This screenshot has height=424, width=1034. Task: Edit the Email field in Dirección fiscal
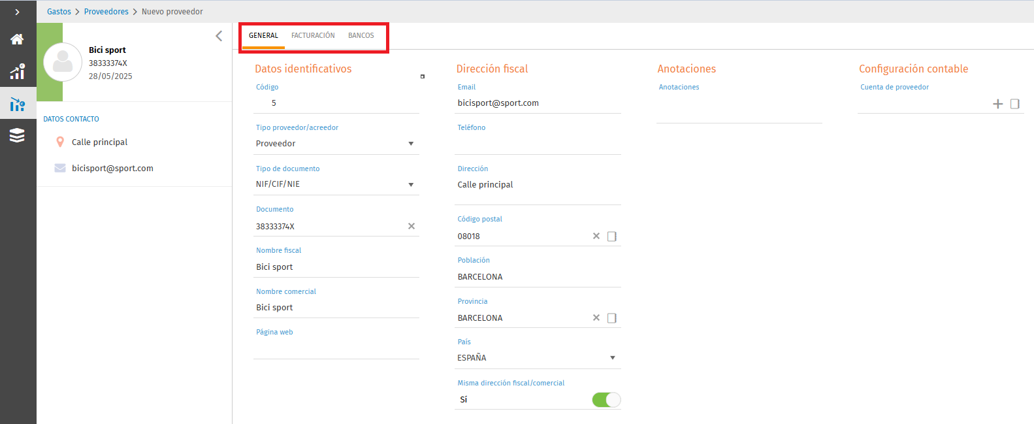[x=538, y=103]
